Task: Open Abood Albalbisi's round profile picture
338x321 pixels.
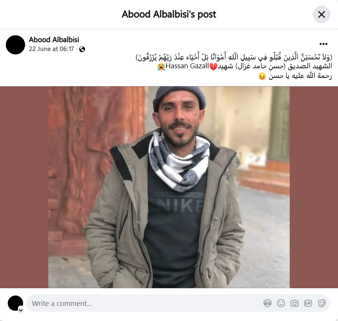Action: pos(15,45)
